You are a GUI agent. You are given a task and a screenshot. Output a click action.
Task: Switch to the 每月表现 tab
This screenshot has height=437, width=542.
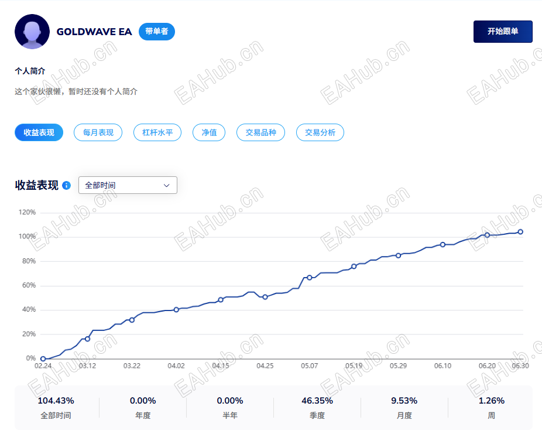(x=98, y=132)
